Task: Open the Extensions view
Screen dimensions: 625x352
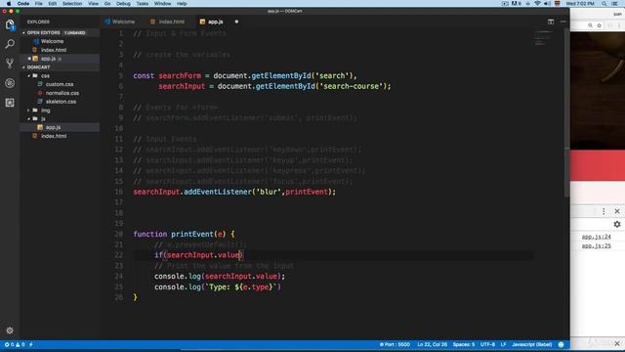Action: click(10, 103)
